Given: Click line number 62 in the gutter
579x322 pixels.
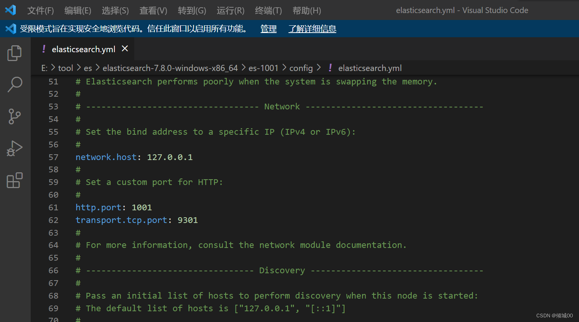Looking at the screenshot, I should pos(53,220).
